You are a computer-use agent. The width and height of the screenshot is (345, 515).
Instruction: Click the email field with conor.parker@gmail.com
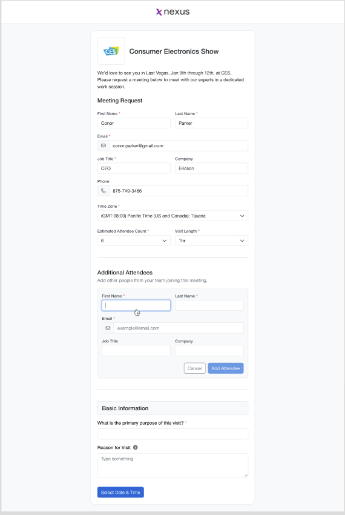(x=179, y=145)
